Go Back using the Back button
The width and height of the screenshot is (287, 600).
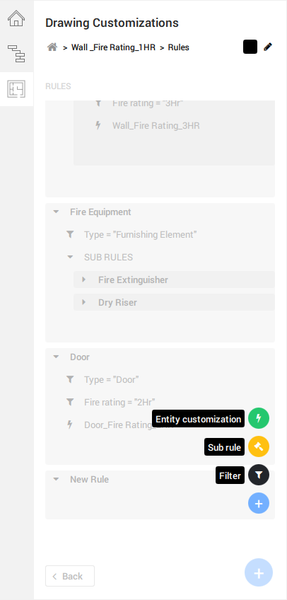click(x=70, y=576)
